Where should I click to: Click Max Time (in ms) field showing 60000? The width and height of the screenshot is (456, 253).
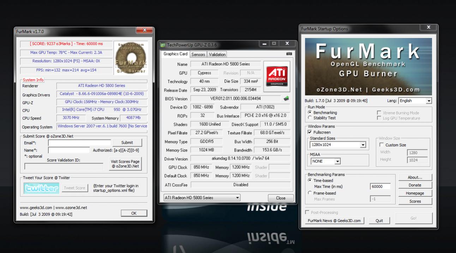(x=380, y=186)
